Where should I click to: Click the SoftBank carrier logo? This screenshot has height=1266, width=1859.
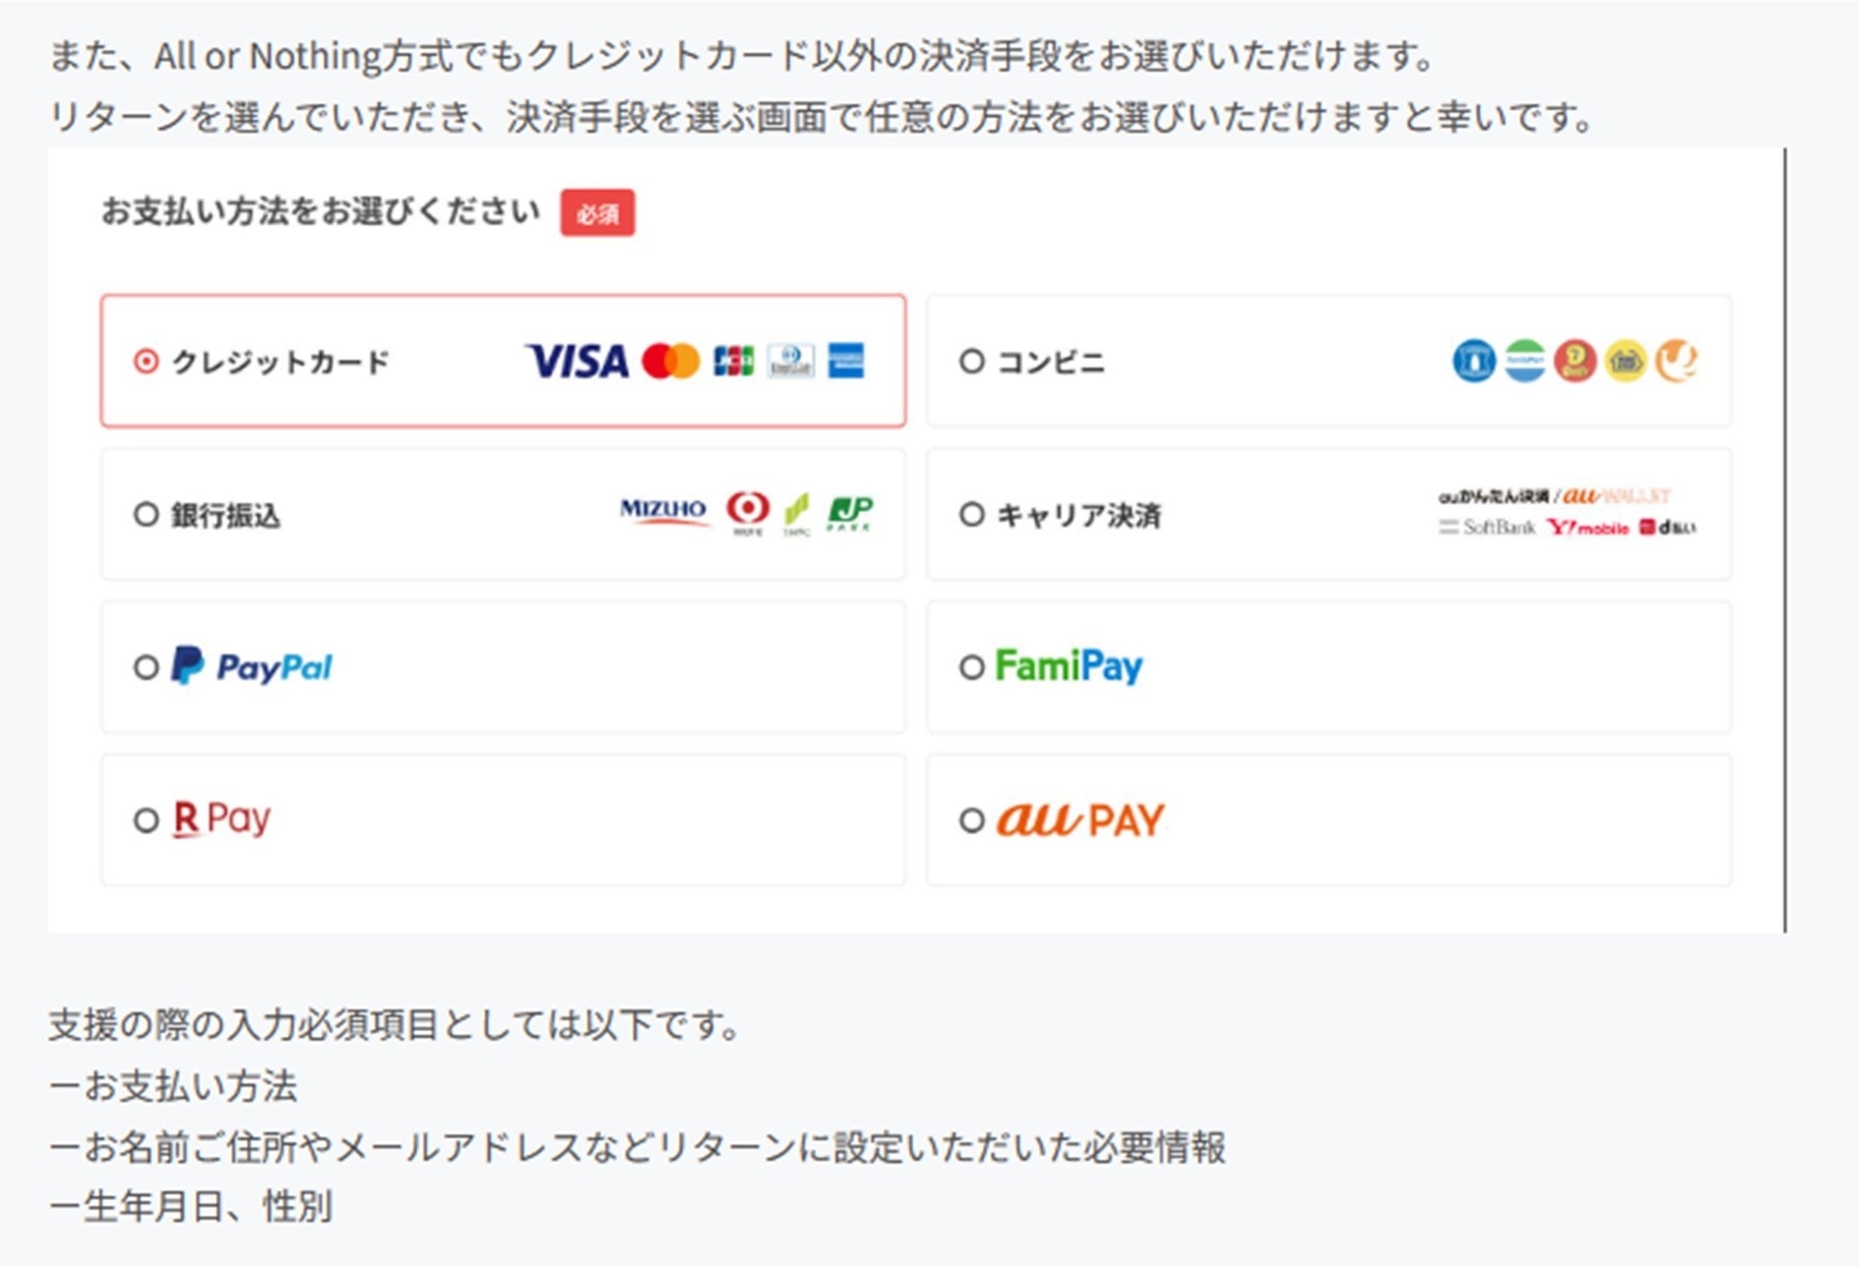1488,528
